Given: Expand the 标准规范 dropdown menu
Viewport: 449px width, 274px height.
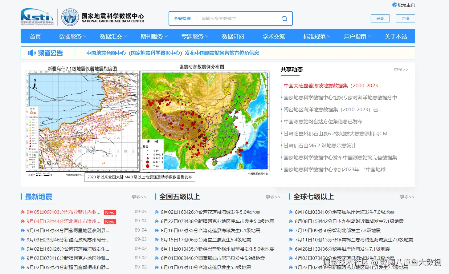Looking at the screenshot, I should tap(317, 36).
